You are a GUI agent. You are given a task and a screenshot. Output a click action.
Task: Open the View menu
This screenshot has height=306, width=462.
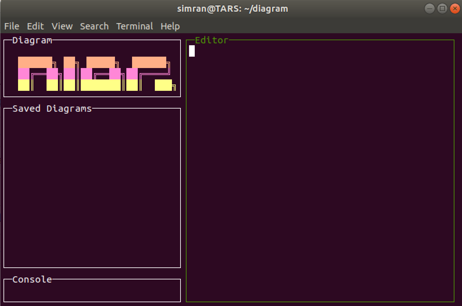pyautogui.click(x=62, y=26)
